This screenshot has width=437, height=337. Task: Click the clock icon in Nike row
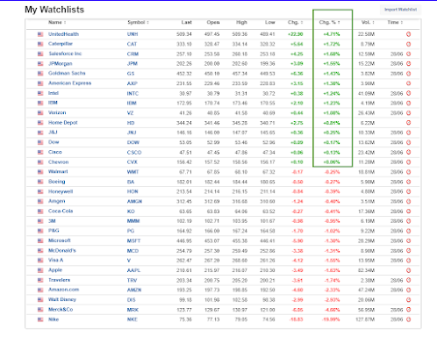409,319
